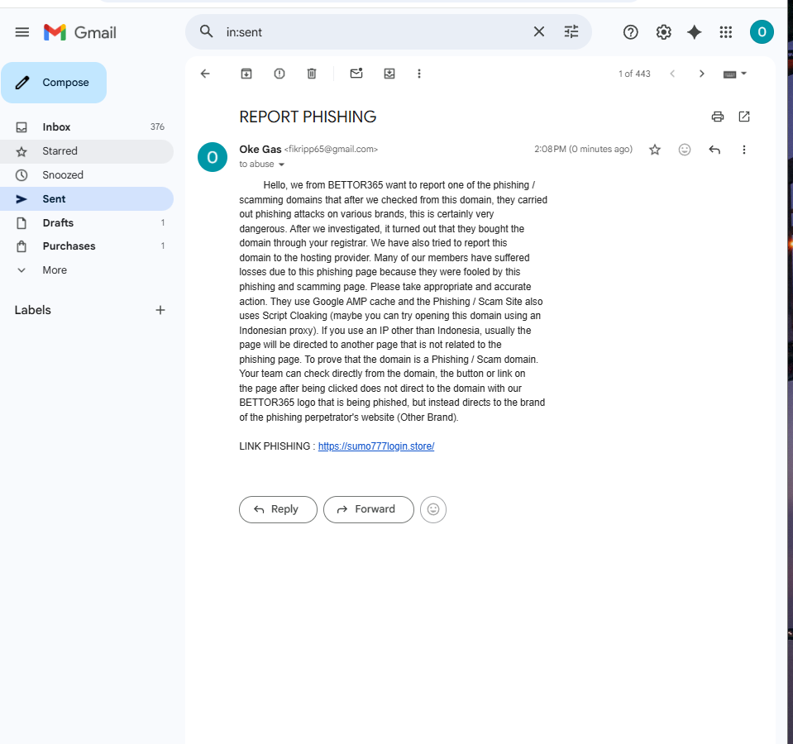Create a new label with plus
This screenshot has width=793, height=744.
[x=160, y=310]
